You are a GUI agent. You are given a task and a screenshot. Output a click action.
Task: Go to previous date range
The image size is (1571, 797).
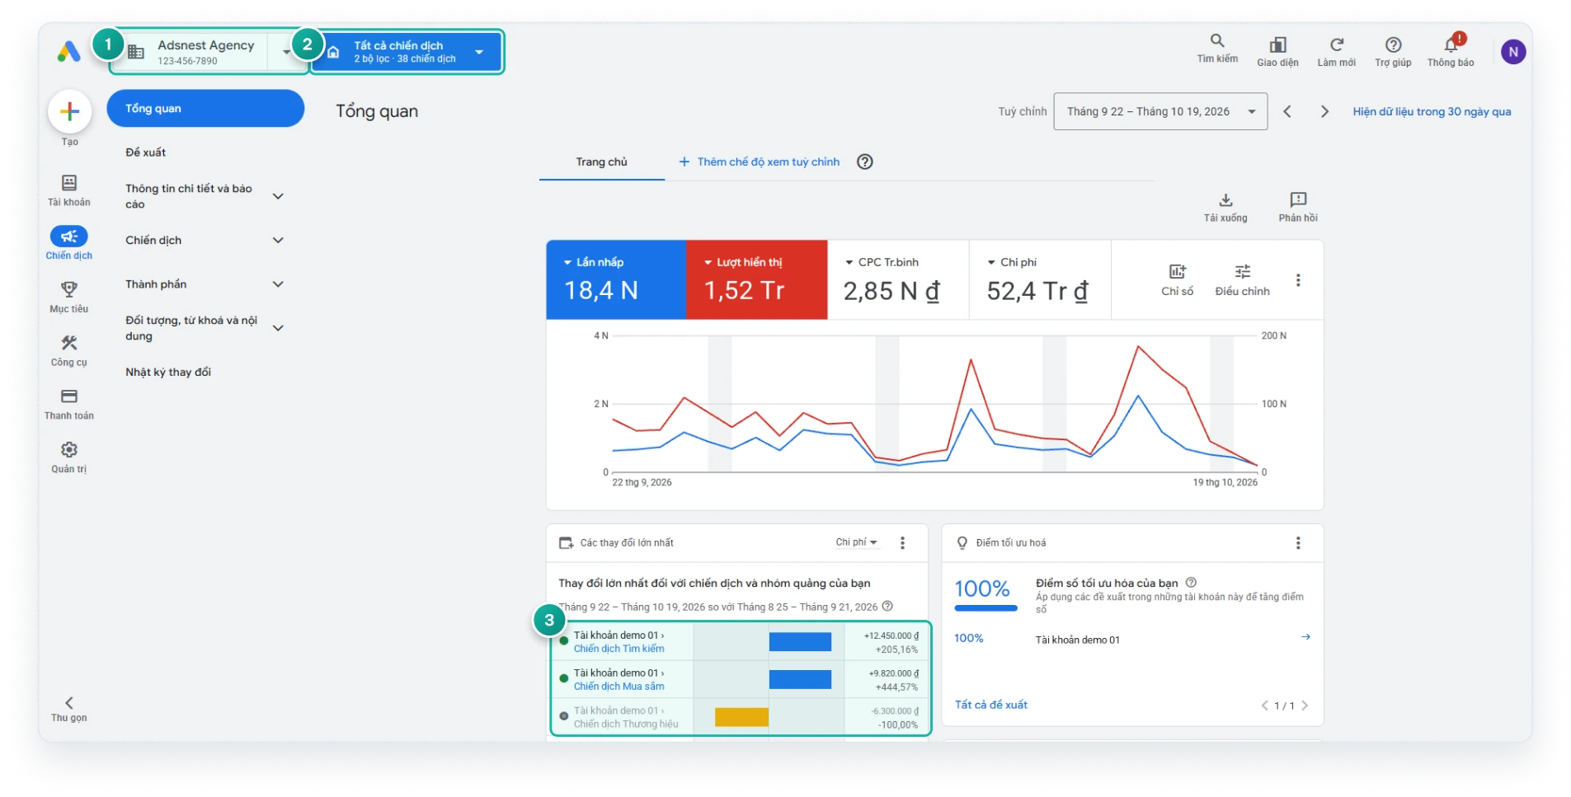(x=1286, y=111)
